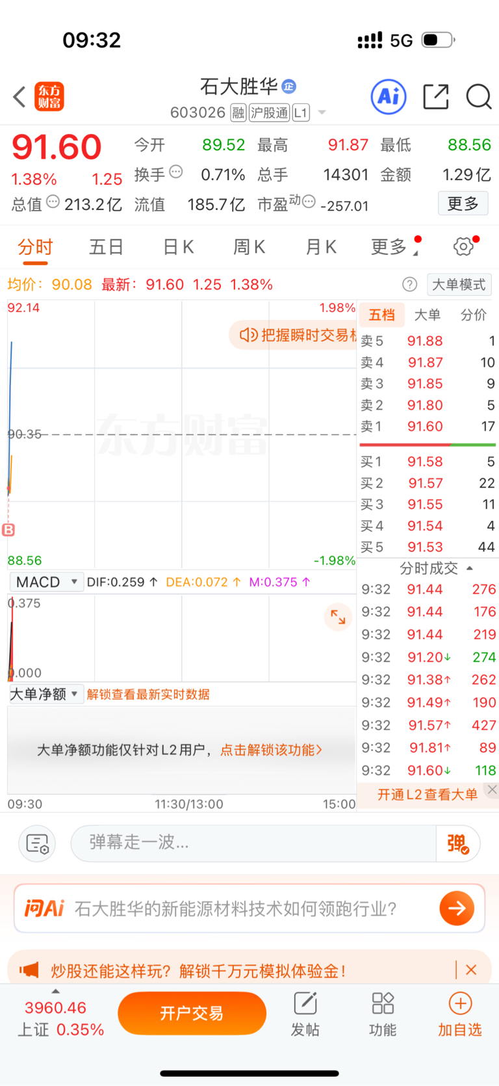
Task: Tap 开通L2查看大单 link
Action: 428,794
